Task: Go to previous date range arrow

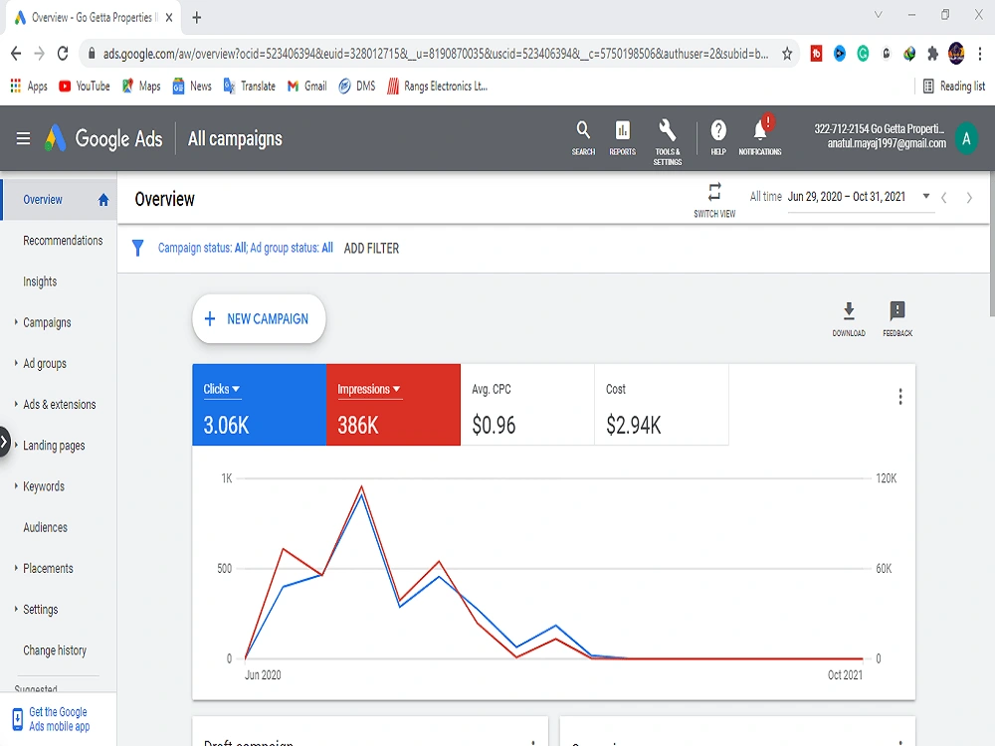Action: pyautogui.click(x=944, y=198)
